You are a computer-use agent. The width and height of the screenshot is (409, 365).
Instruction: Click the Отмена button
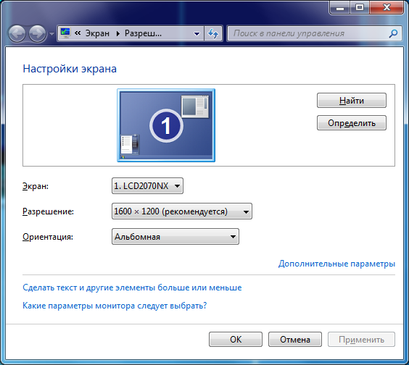(x=295, y=339)
